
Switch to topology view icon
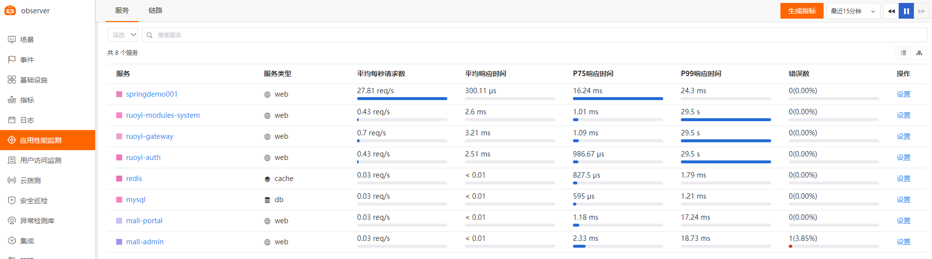[919, 53]
